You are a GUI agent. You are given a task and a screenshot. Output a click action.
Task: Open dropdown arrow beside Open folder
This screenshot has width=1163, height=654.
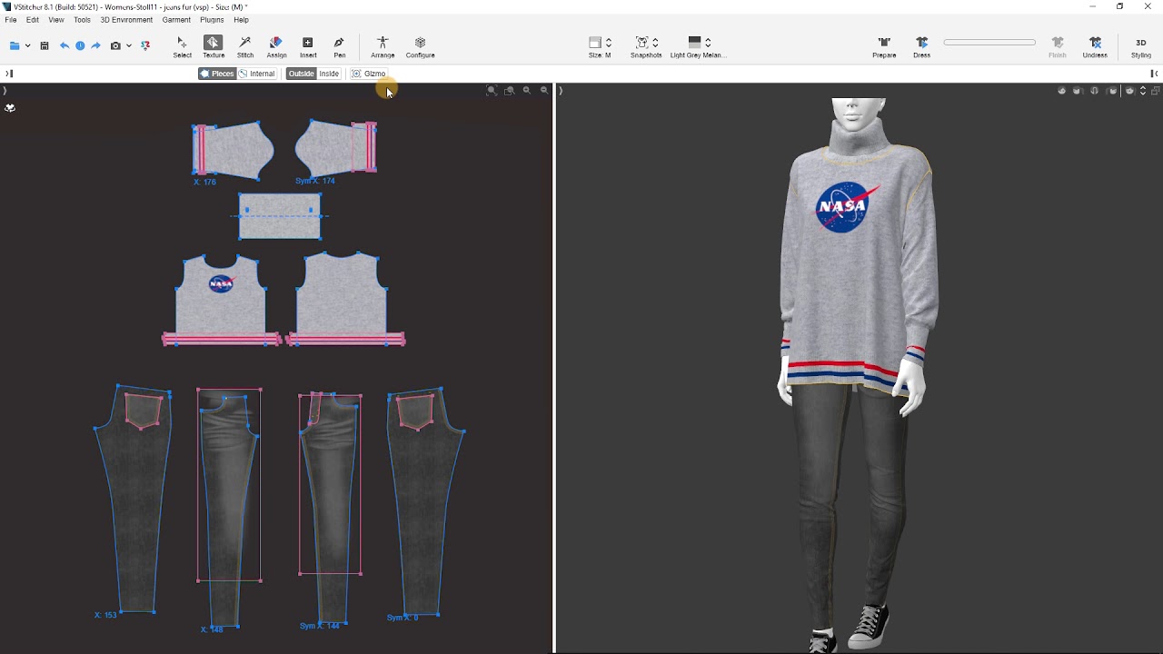[28, 45]
